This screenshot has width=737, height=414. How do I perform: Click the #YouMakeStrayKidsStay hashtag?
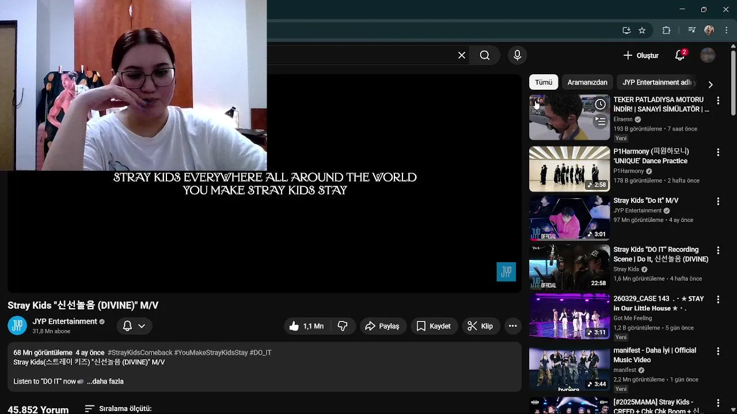[211, 352]
